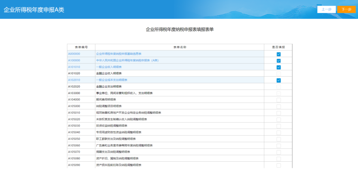Screen dimensions: 358x169
Task: Click 资产折旧、摊销及纳税调整明细表 text
Action: [117, 158]
